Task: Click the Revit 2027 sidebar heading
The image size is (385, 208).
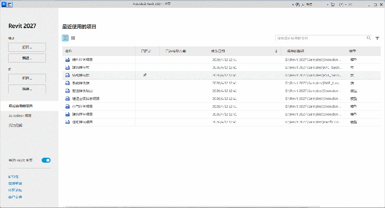Action: click(22, 26)
